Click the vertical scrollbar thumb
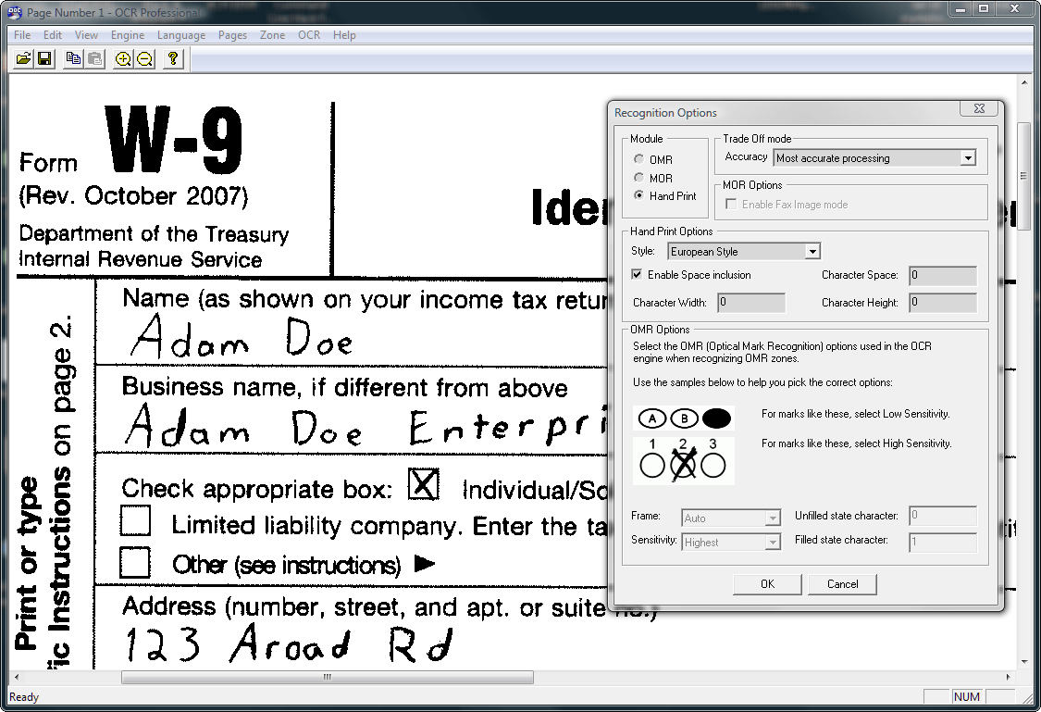Viewport: 1041px width, 712px height. [1023, 175]
